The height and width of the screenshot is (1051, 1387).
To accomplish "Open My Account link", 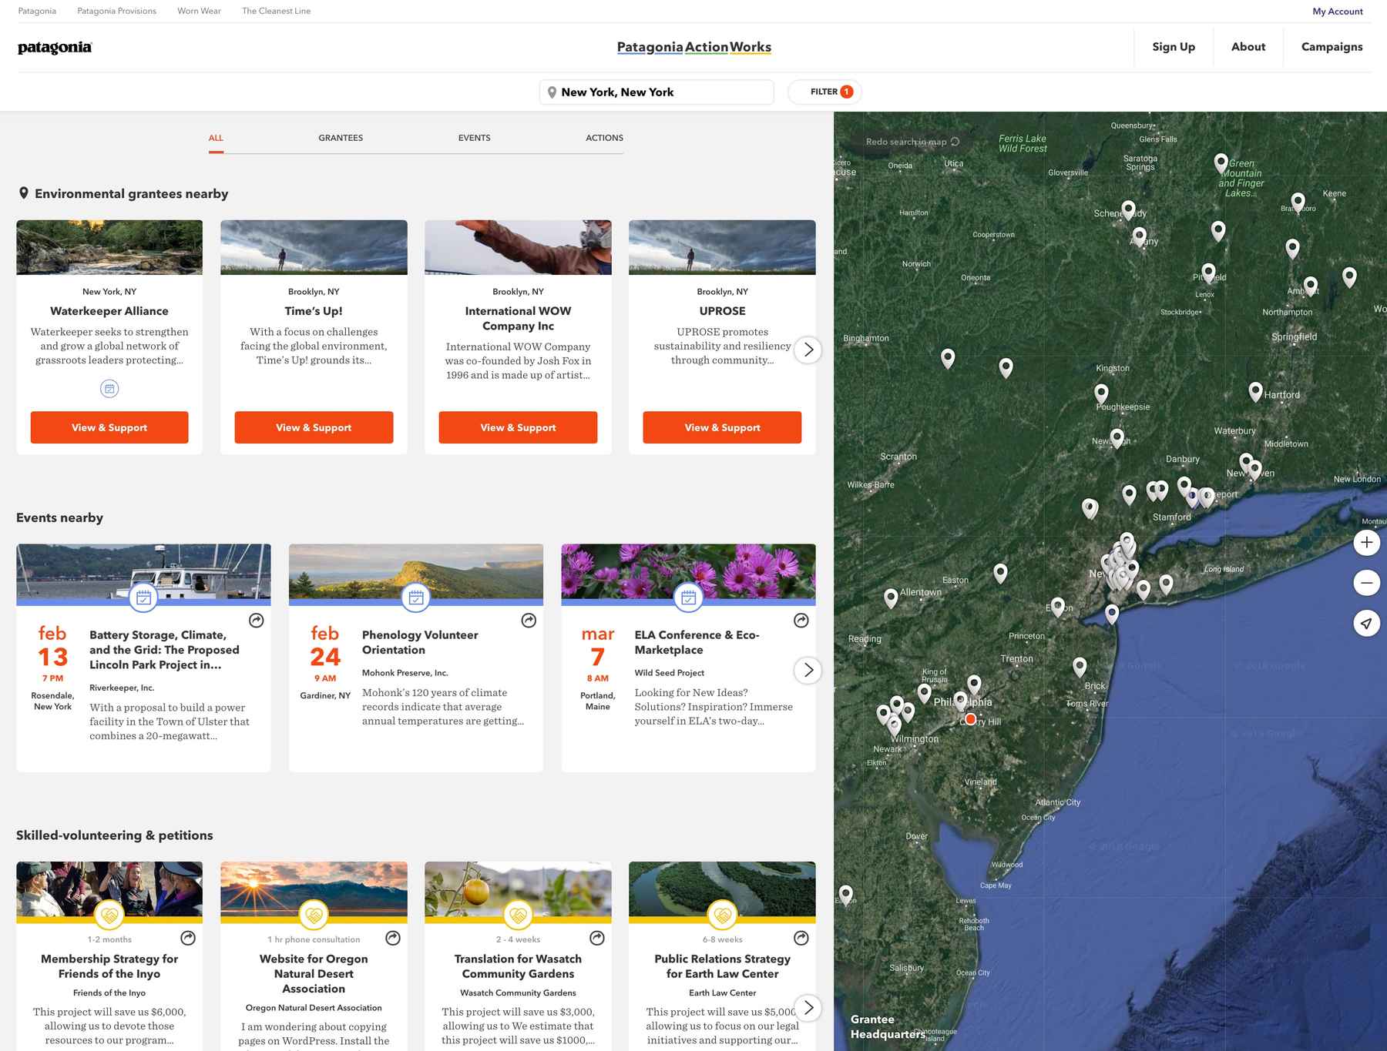I will pyautogui.click(x=1338, y=12).
